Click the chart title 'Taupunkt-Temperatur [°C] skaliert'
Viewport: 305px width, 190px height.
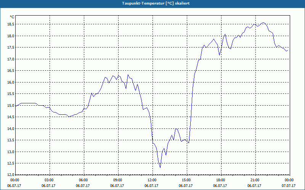click(x=156, y=3)
